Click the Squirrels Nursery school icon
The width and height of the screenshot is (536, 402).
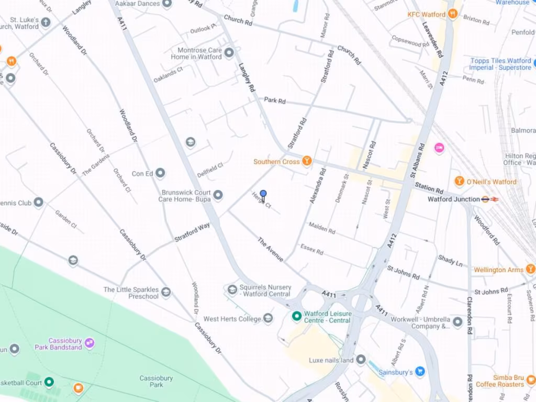(x=232, y=290)
